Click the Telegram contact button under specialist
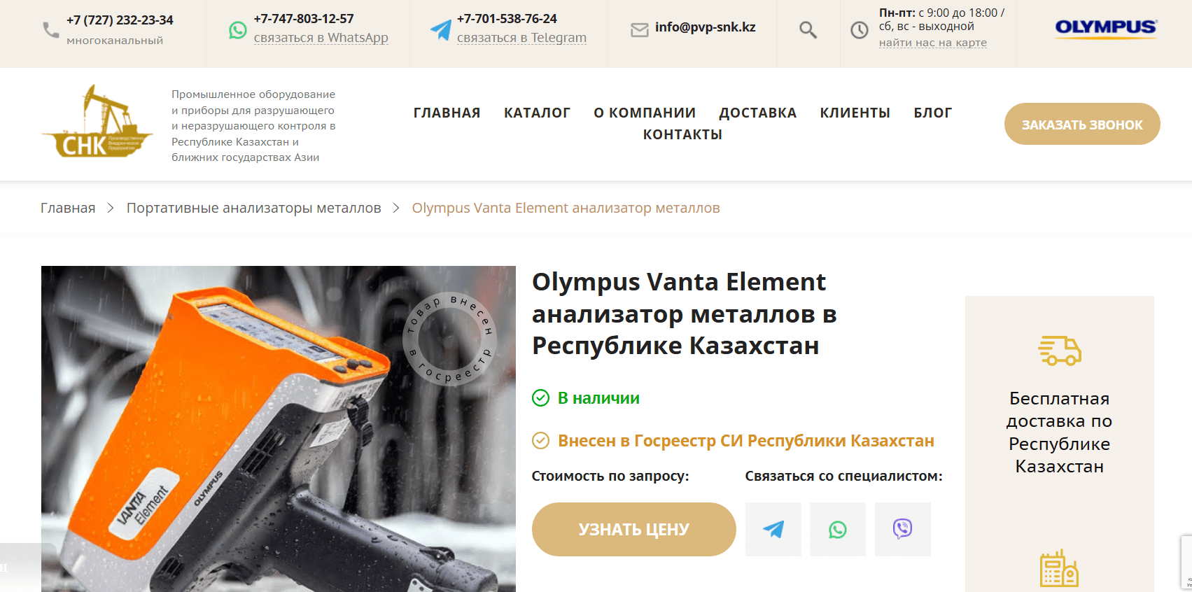The image size is (1192, 592). click(x=773, y=529)
